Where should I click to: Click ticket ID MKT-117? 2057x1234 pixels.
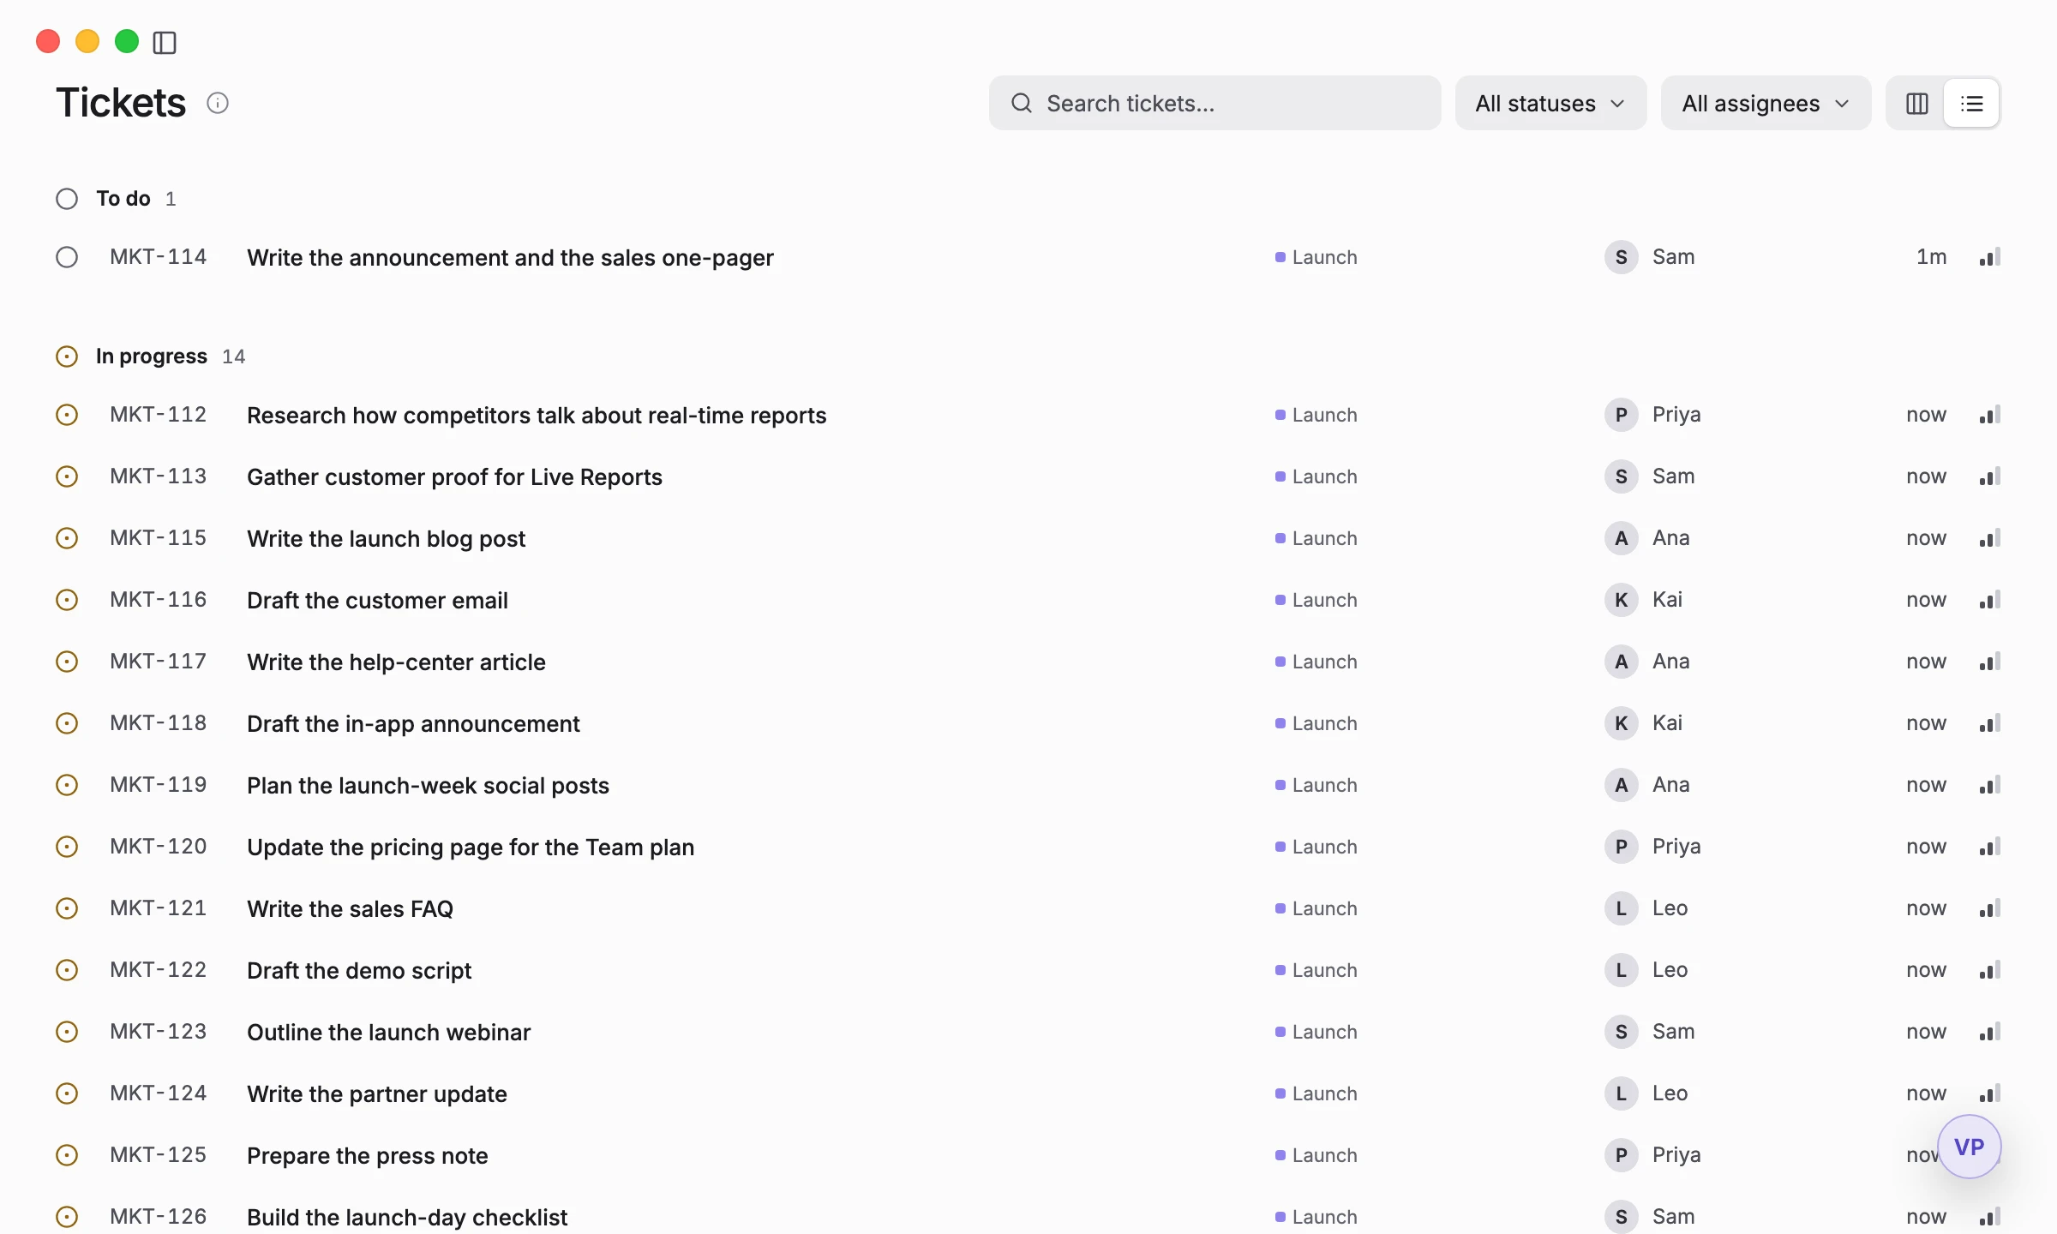pos(158,661)
